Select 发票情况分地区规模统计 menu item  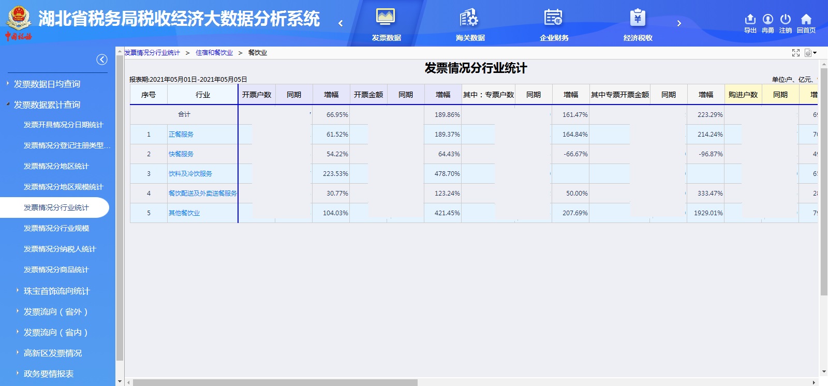pos(63,187)
